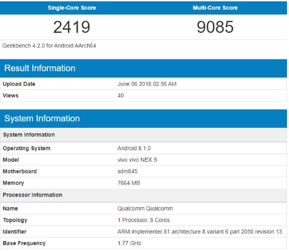This screenshot has height=251, width=289.
Task: Click the gray System Information subheading row
Action: click(144, 135)
